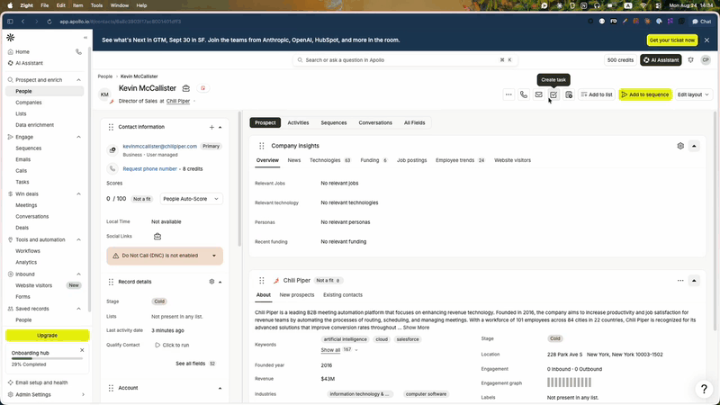Close the onboarding hub card

(82, 350)
